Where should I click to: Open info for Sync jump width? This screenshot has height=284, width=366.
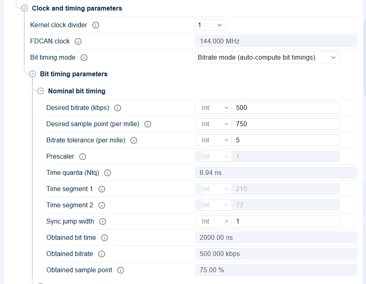(102, 222)
